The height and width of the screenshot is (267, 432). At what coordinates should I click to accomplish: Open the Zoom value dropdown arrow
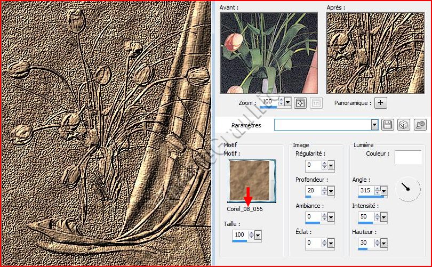(288, 102)
